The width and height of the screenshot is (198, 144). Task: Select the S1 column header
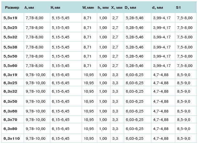[x=178, y=7]
